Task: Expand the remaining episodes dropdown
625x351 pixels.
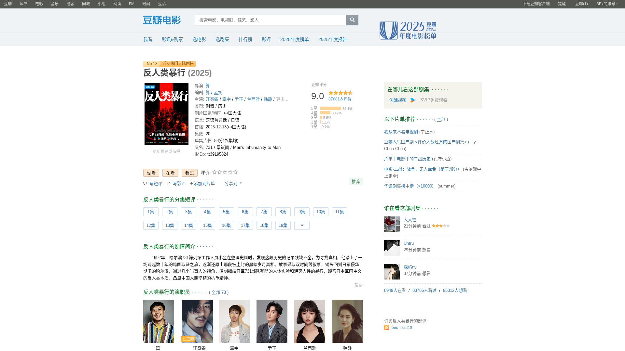Action: click(302, 226)
